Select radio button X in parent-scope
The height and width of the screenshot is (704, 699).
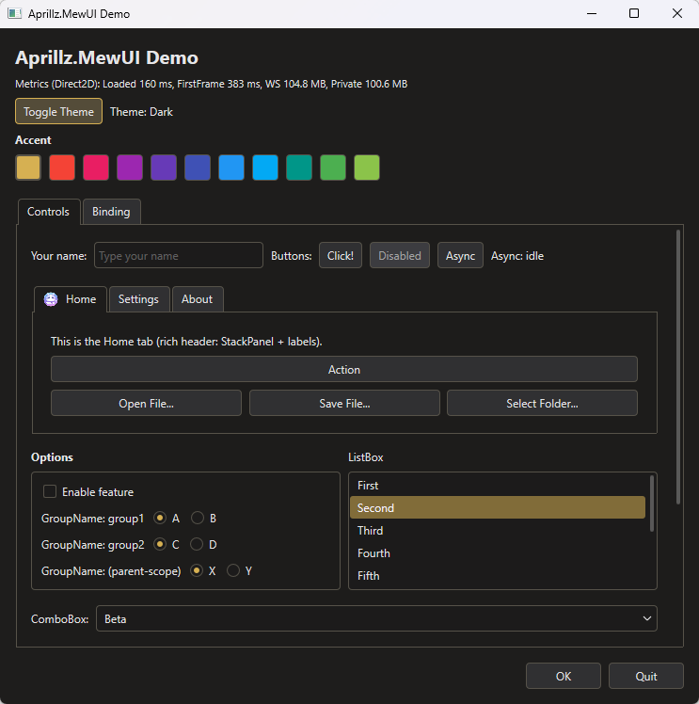pos(197,570)
